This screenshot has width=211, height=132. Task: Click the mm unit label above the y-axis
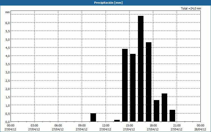(7, 12)
